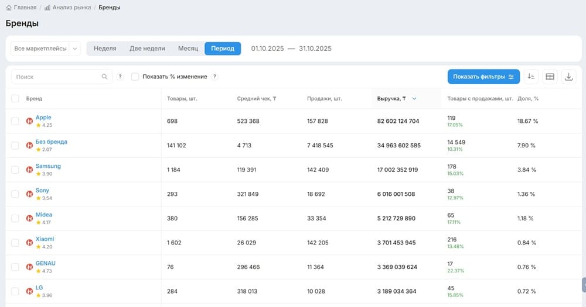Sort by Бренд column header
The image size is (586, 307).
click(x=34, y=98)
